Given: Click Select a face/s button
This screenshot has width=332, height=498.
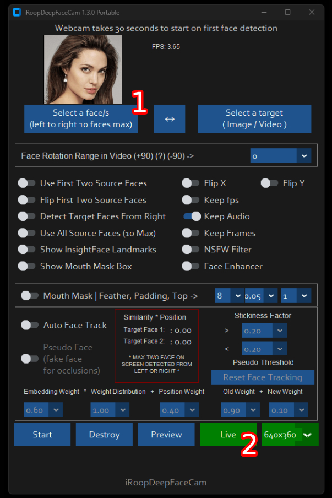Looking at the screenshot, I should [81, 118].
